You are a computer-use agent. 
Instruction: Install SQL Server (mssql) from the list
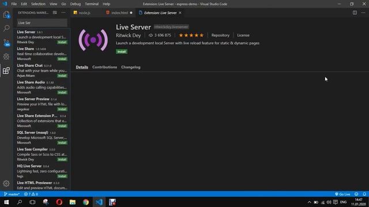click(x=62, y=143)
